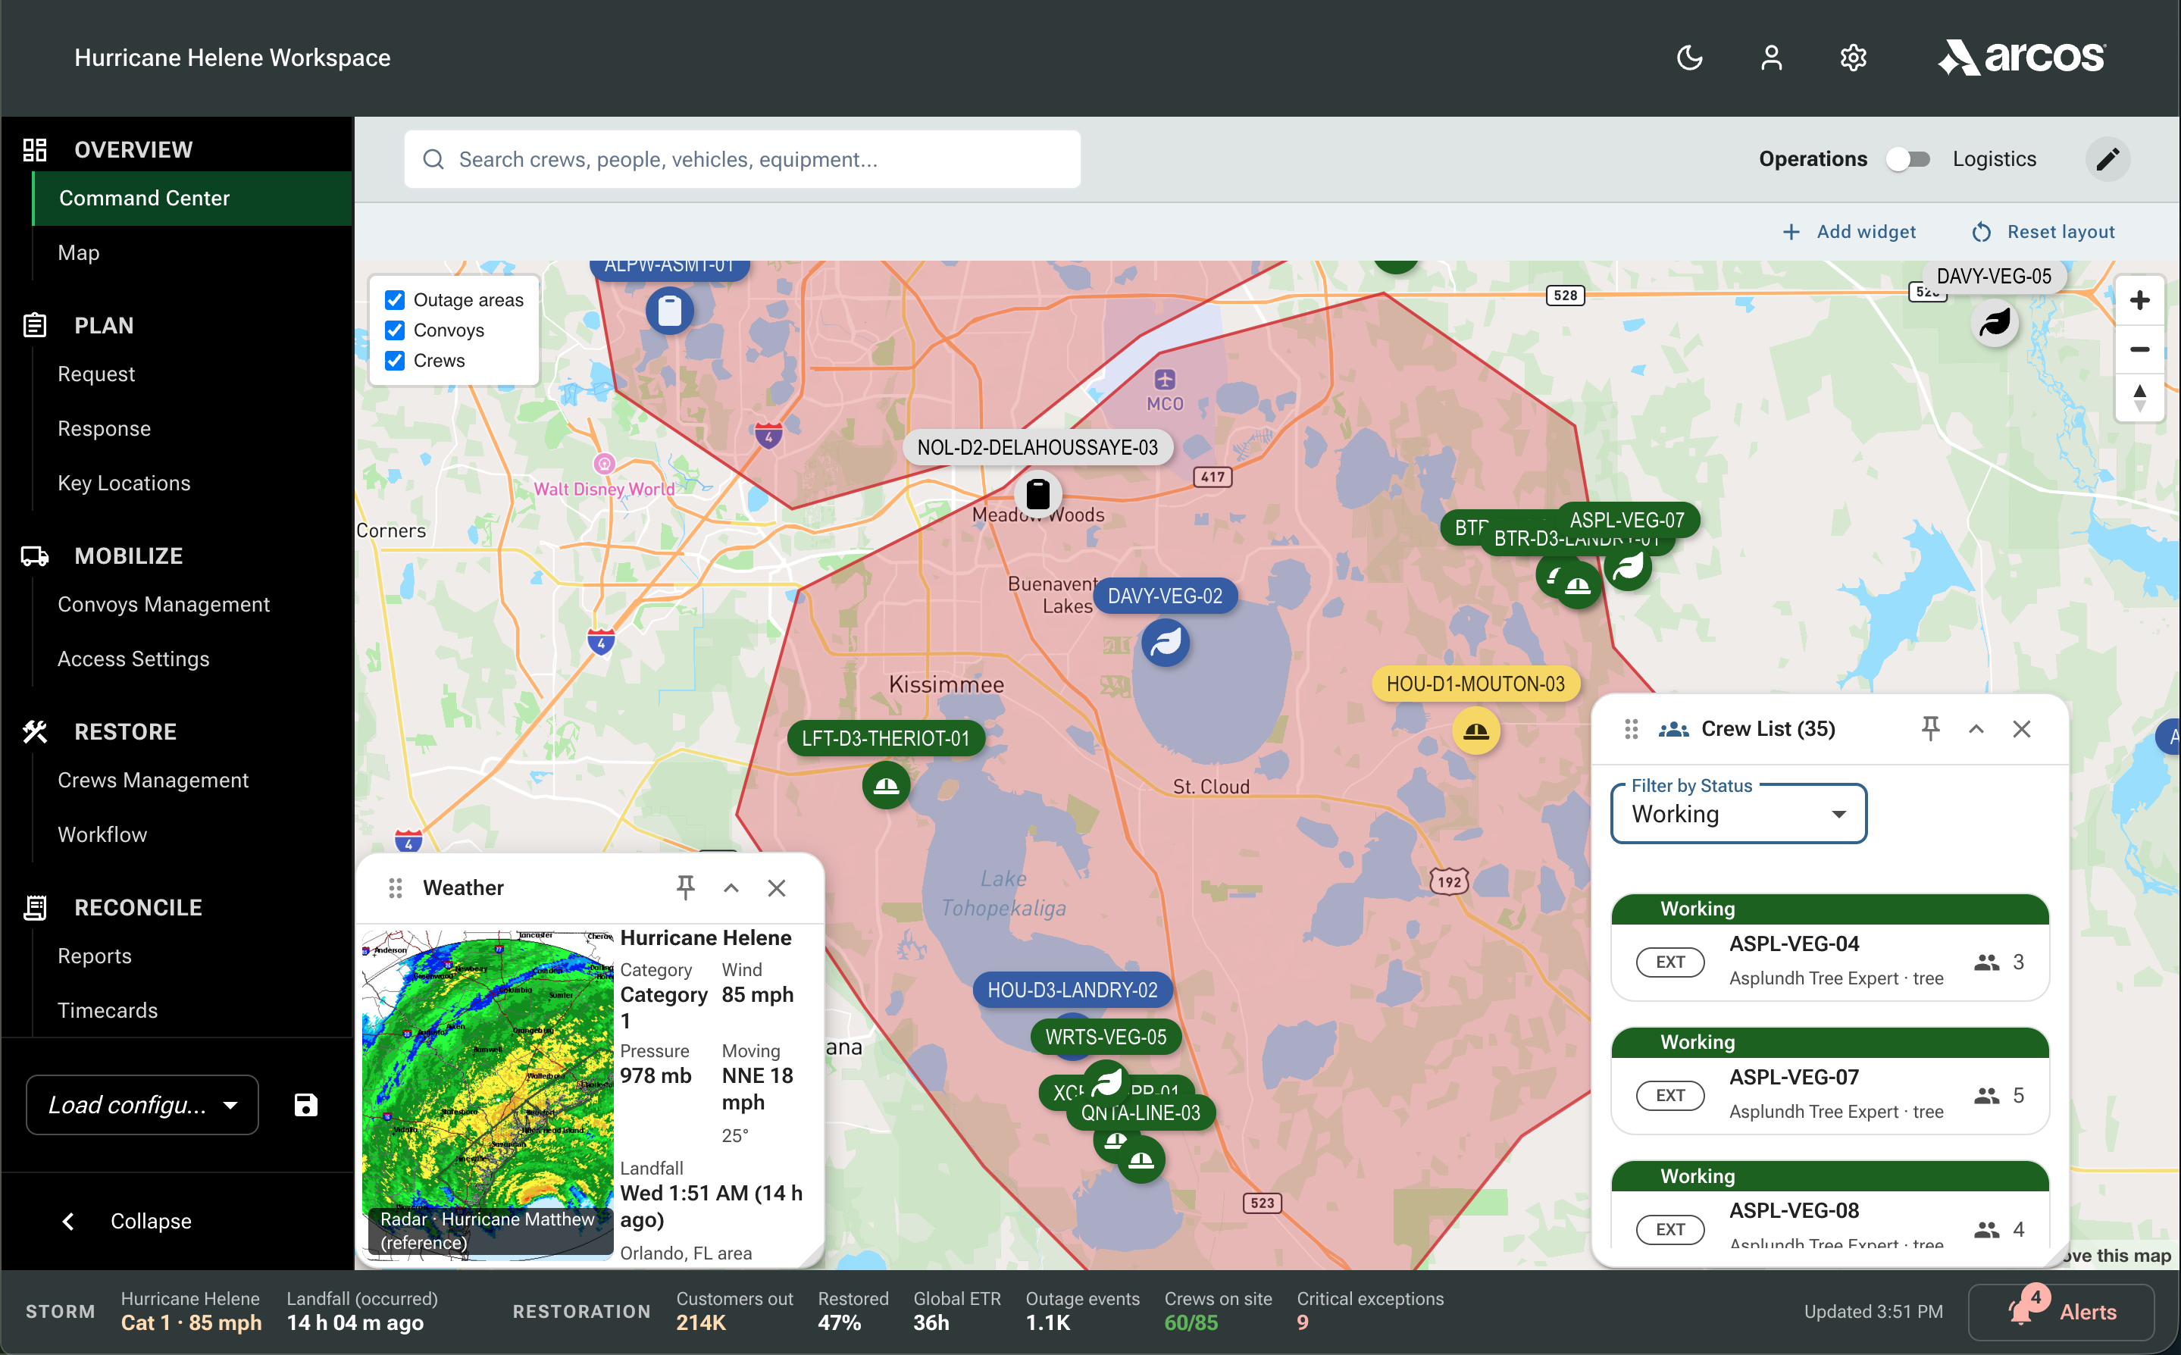Screen dimensions: 2181x1355
Task: Click the arcos logo
Action: pos(2022,58)
